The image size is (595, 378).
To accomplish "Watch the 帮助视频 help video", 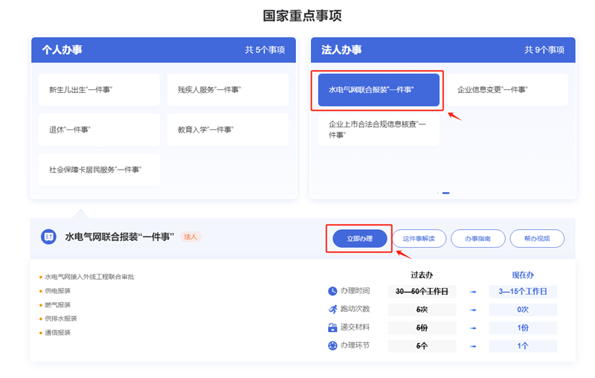I will 536,239.
